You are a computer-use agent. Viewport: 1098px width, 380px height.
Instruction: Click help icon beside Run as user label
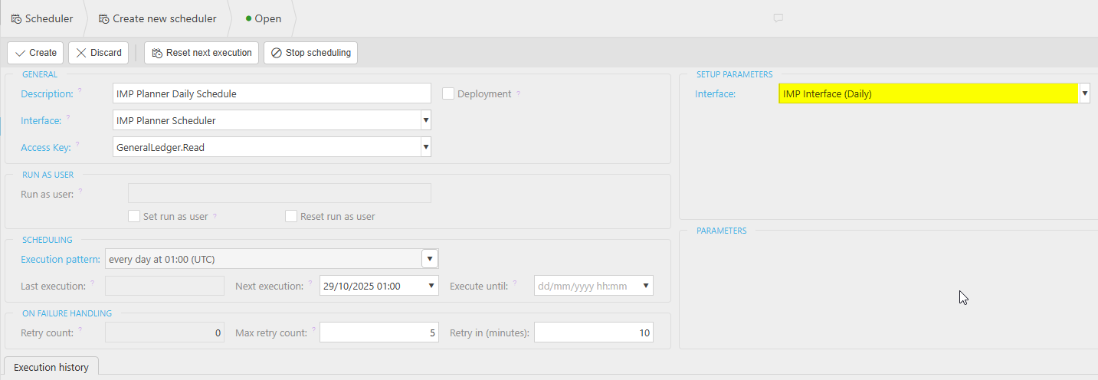tap(80, 192)
